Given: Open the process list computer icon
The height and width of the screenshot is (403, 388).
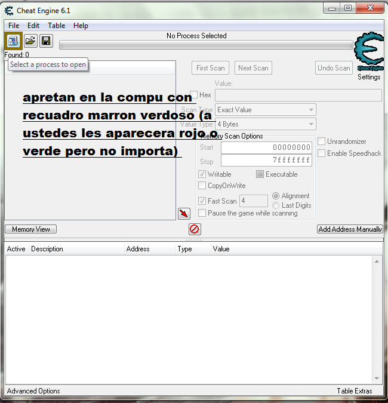Looking at the screenshot, I should 13,41.
